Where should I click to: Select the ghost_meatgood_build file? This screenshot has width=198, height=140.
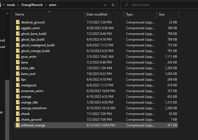[x=37, y=45]
